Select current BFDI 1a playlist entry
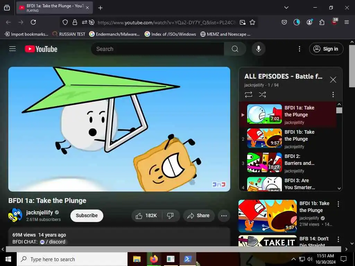355x266 pixels. click(x=288, y=114)
